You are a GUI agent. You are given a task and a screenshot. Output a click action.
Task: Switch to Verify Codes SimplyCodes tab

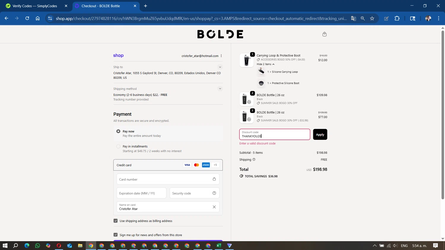pos(35,6)
